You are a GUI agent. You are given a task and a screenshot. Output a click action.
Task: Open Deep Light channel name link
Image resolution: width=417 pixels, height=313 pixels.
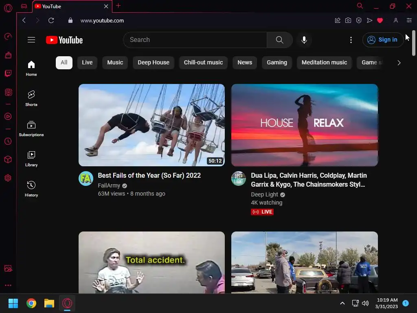265,194
